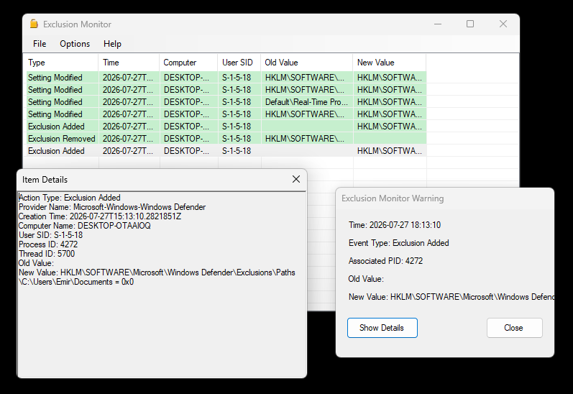The height and width of the screenshot is (394, 573).
Task: Select the Exclusion Removed row
Action: tap(226, 139)
